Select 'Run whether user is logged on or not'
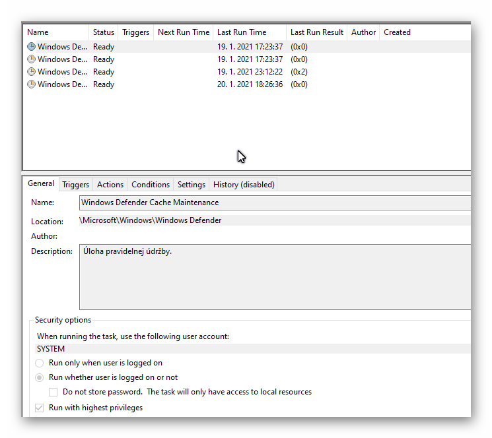Image resolution: width=492 pixels, height=438 pixels. [39, 377]
